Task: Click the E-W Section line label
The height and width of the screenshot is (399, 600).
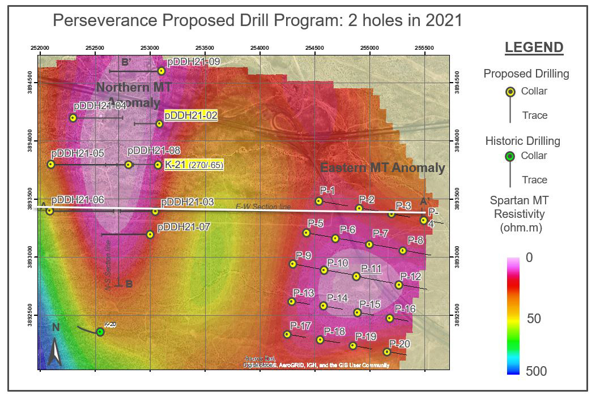Action: pos(263,207)
